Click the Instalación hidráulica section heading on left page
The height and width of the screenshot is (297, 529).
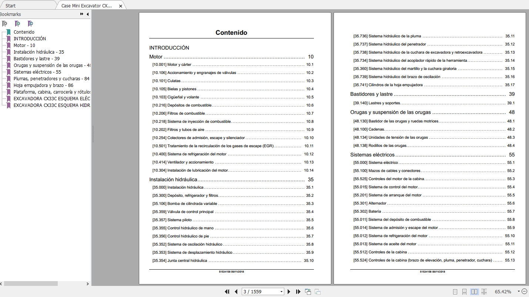coord(173,180)
